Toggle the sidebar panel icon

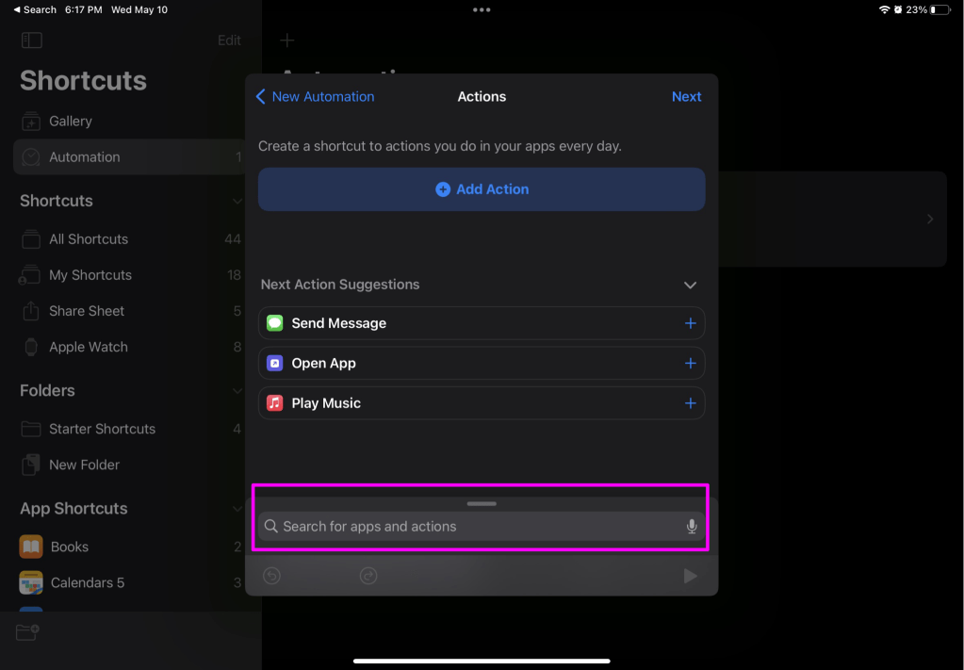point(32,41)
